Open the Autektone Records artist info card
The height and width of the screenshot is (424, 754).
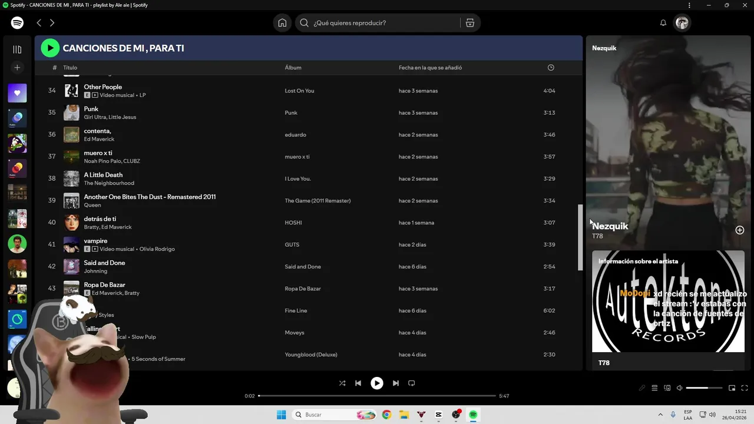(x=668, y=310)
